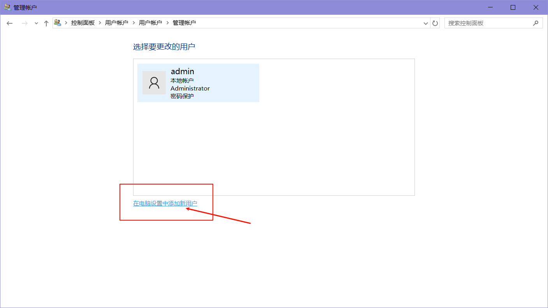Click the 密码保护 label

coord(182,96)
